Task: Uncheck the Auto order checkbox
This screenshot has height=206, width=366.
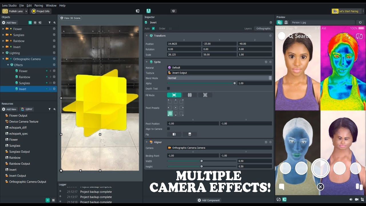Action: 153,29
